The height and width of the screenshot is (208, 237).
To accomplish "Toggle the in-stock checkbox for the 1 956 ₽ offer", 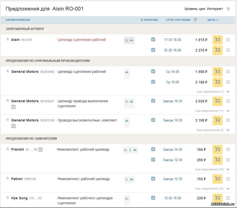I will 153,71.
